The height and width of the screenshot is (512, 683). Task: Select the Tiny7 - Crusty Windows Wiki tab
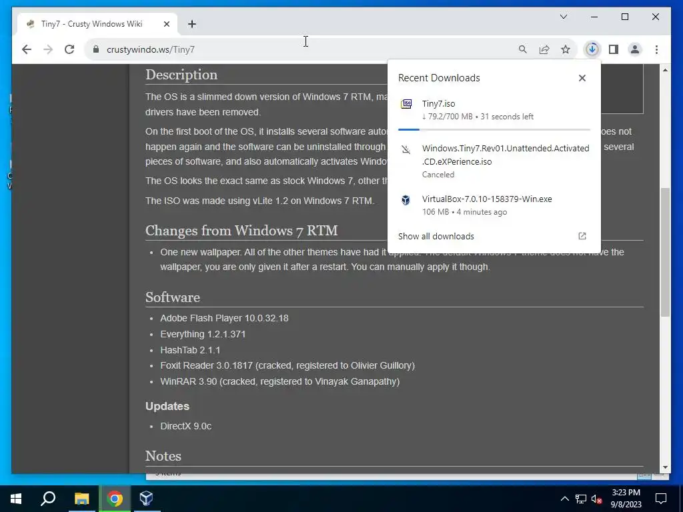pos(97,24)
